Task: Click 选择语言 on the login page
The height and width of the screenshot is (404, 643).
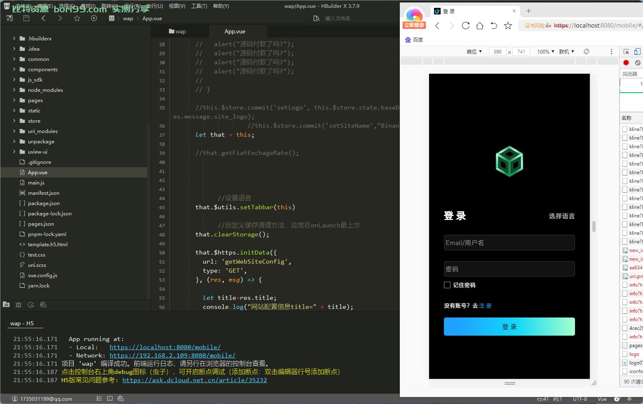Action: coord(562,216)
